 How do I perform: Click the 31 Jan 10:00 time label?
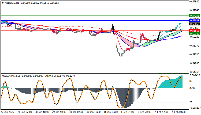(110, 112)
